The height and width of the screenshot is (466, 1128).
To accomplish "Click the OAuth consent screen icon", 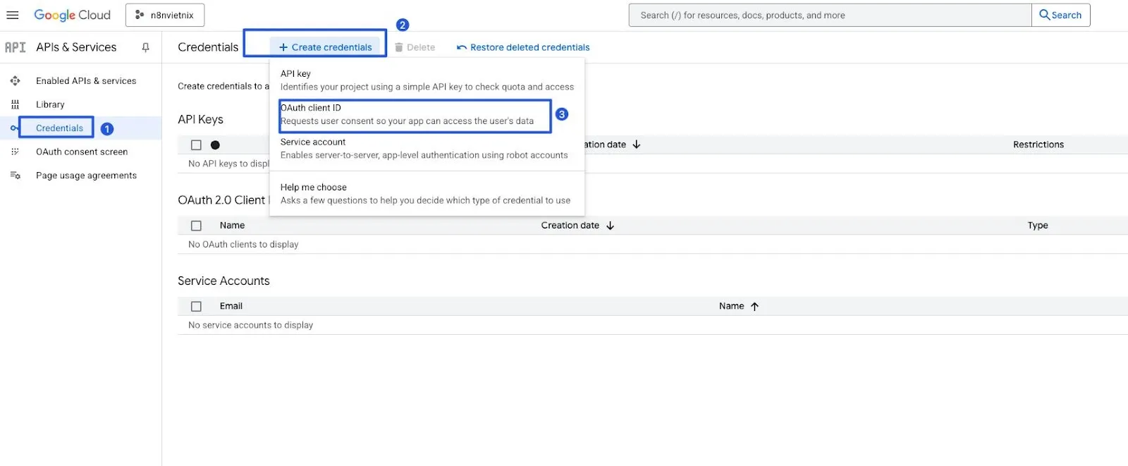I will [x=15, y=152].
